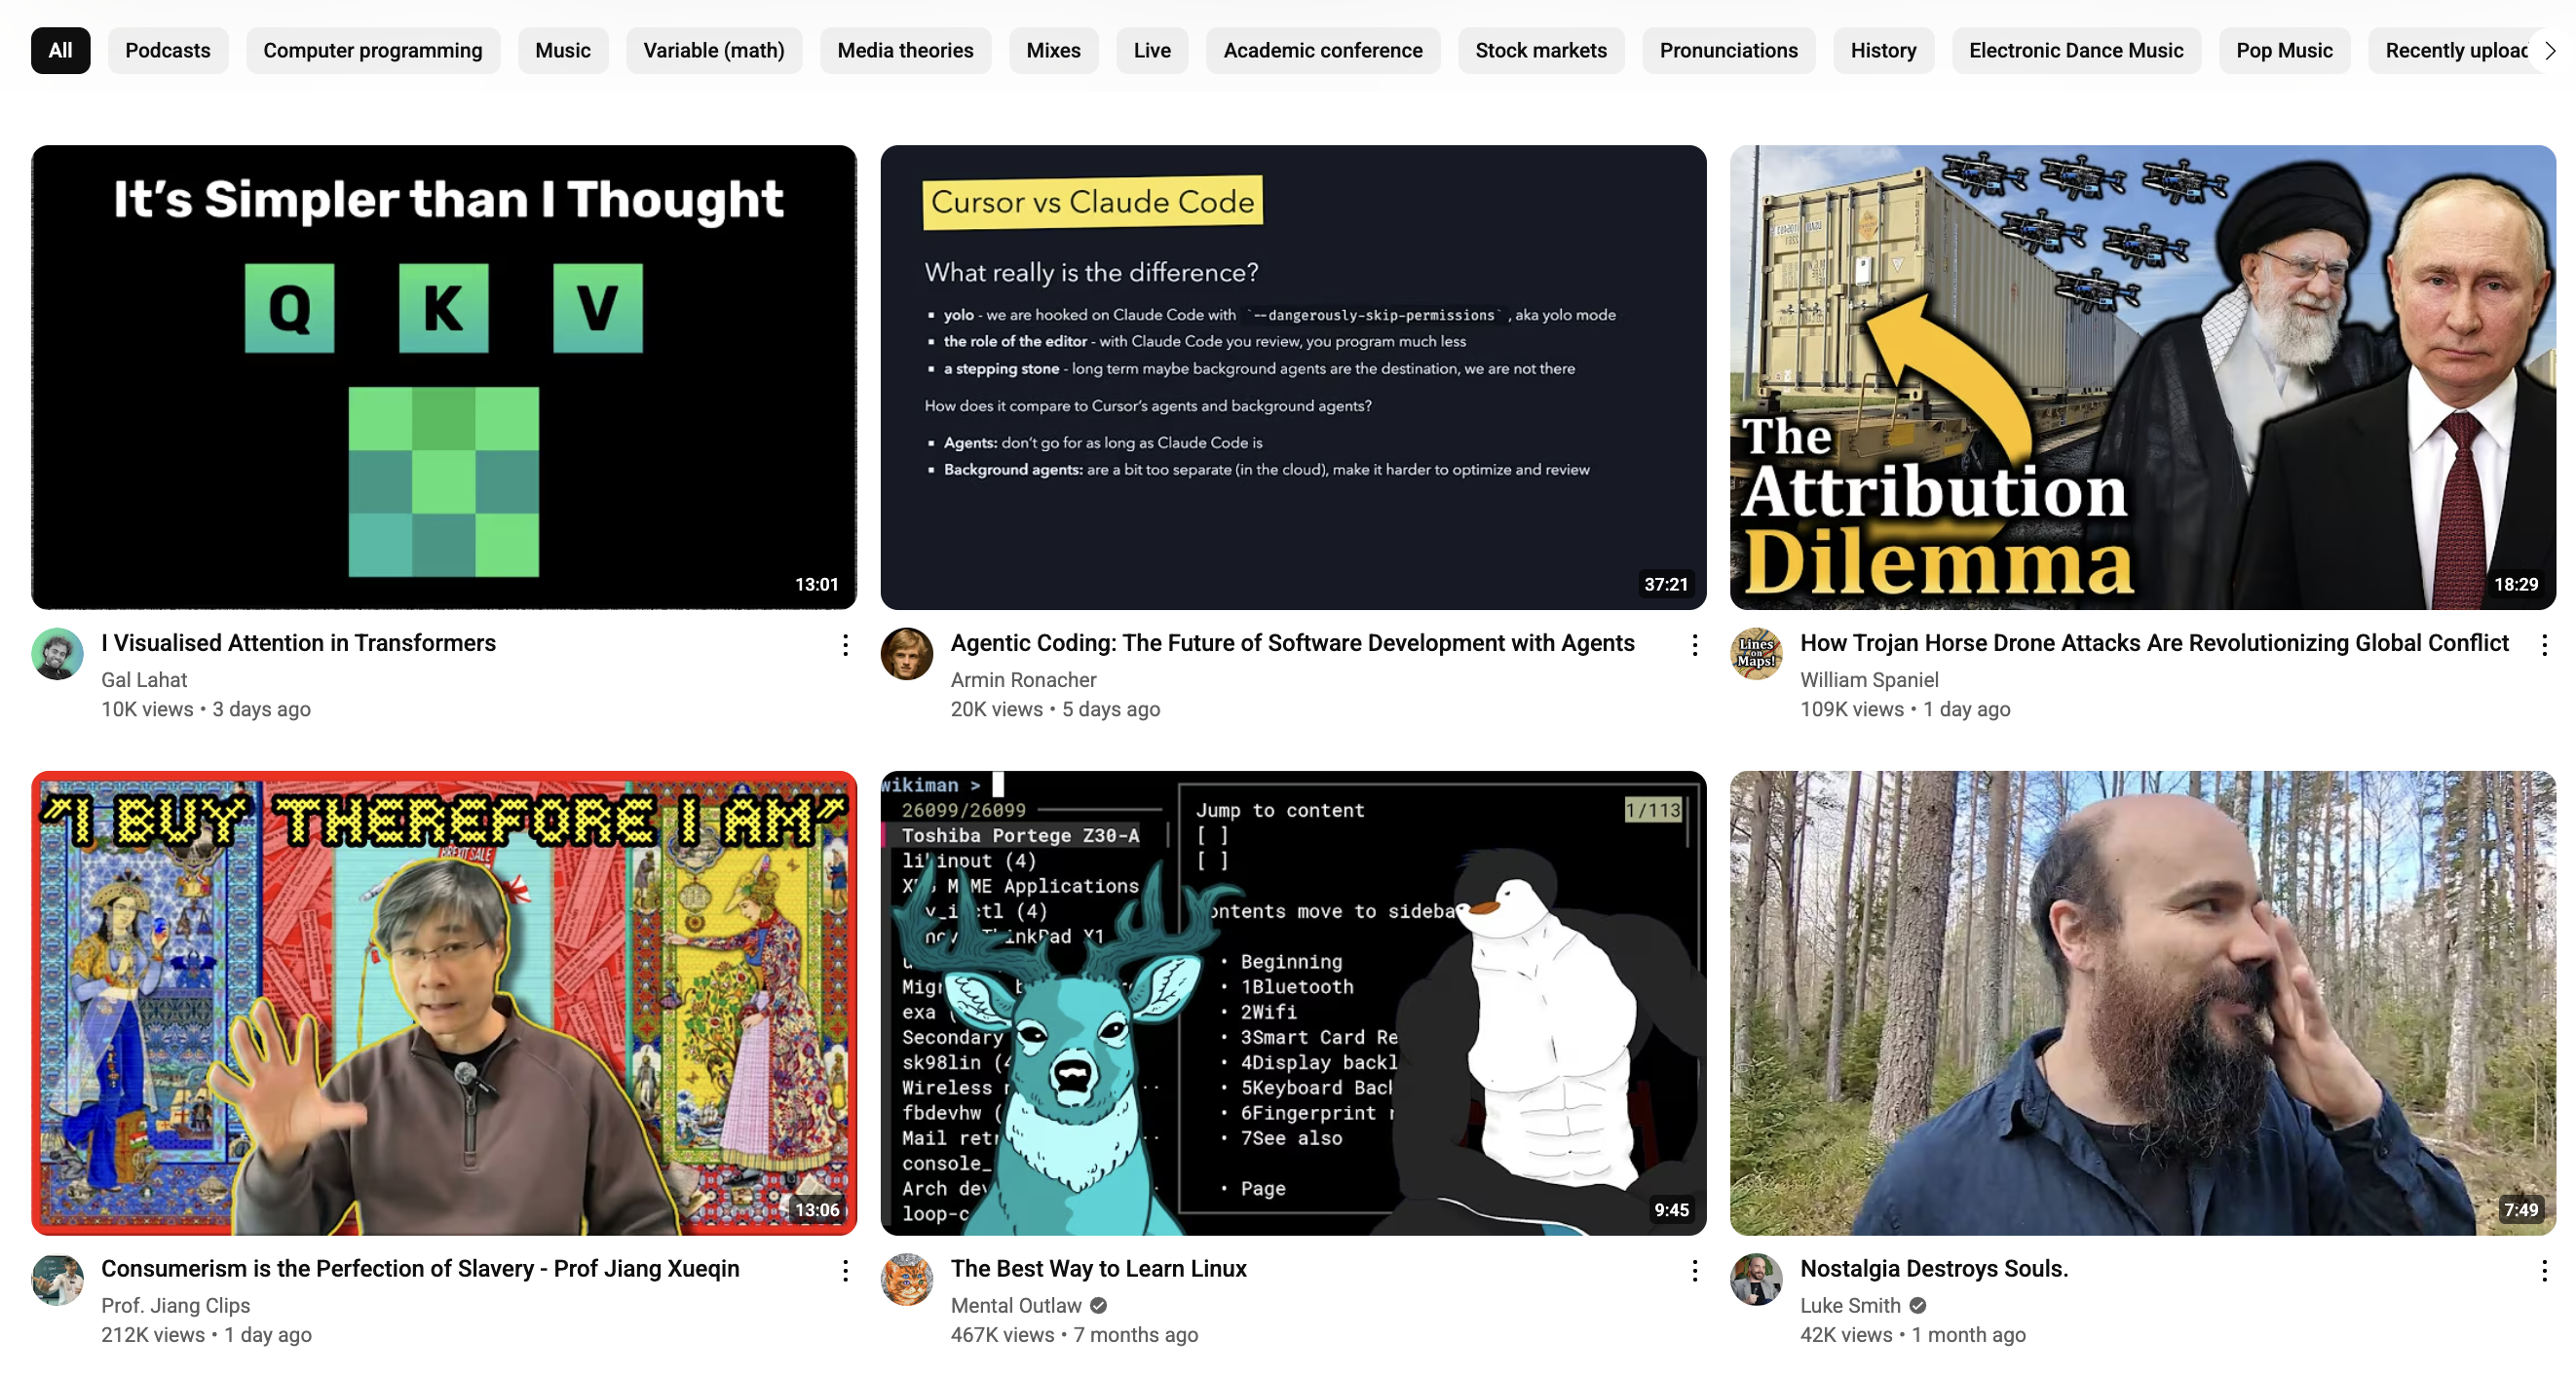
Task: Select the Live filter chip
Action: pos(1152,51)
